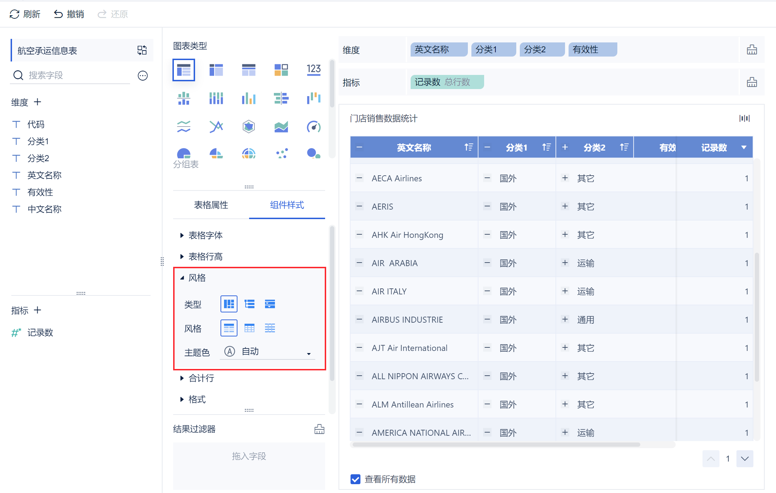
Task: Expand the 通用 group in AIRBUS INDUSTRIE row
Action: [565, 319]
